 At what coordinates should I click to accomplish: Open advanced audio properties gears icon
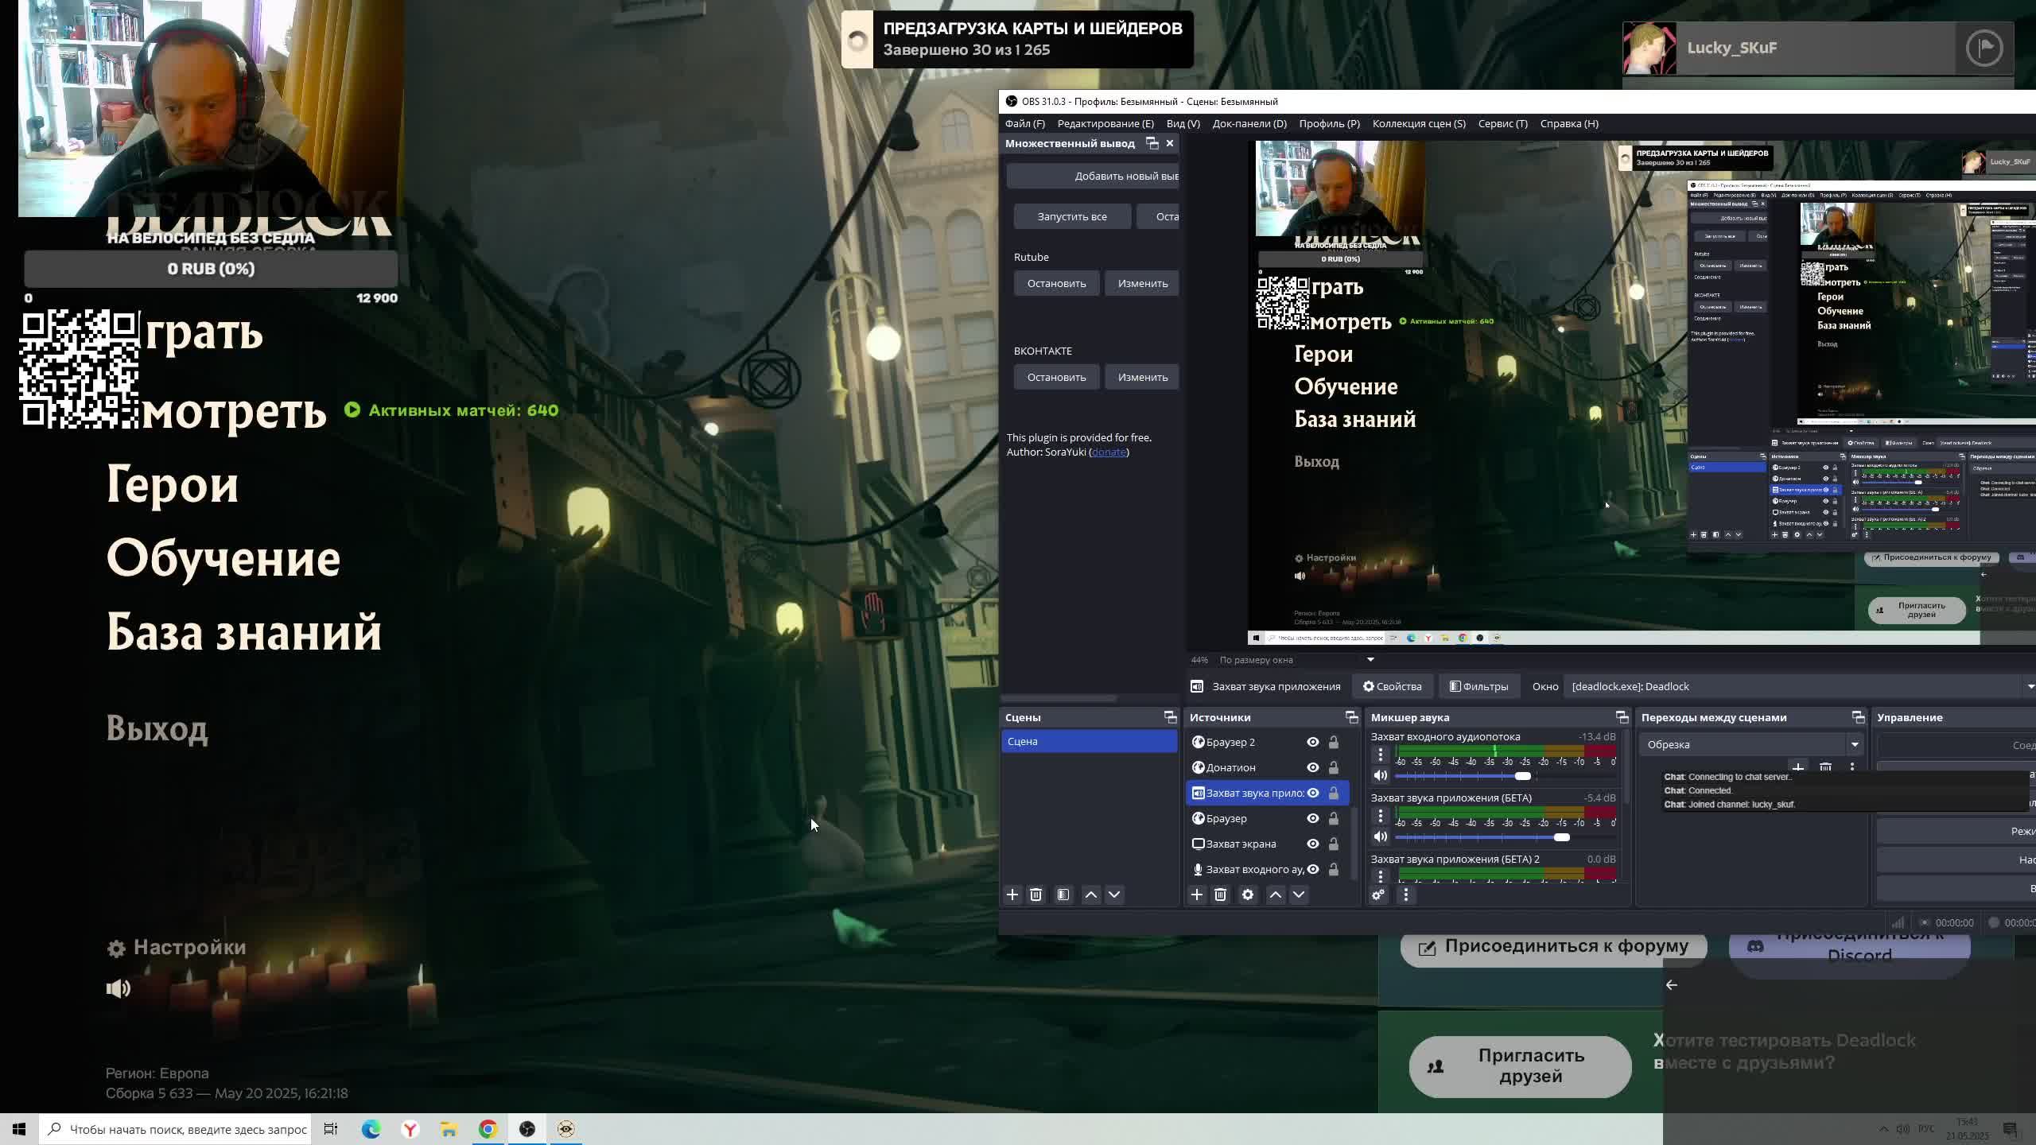point(1378,895)
